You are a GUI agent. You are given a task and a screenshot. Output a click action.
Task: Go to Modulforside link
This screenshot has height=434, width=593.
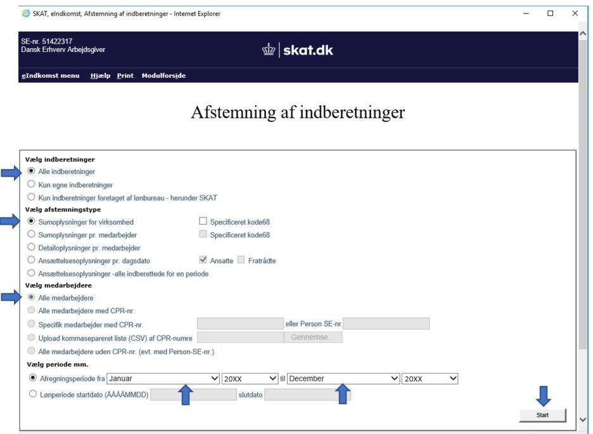tap(163, 76)
